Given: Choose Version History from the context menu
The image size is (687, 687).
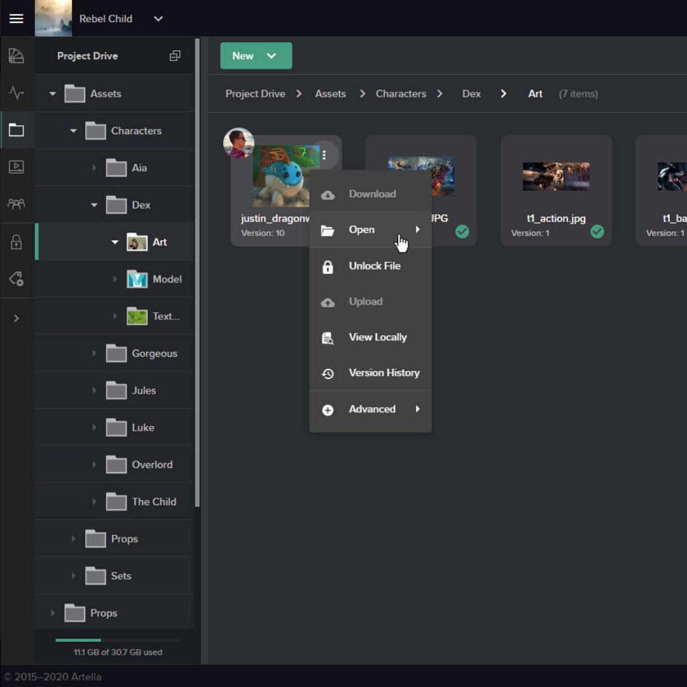Looking at the screenshot, I should tap(384, 373).
